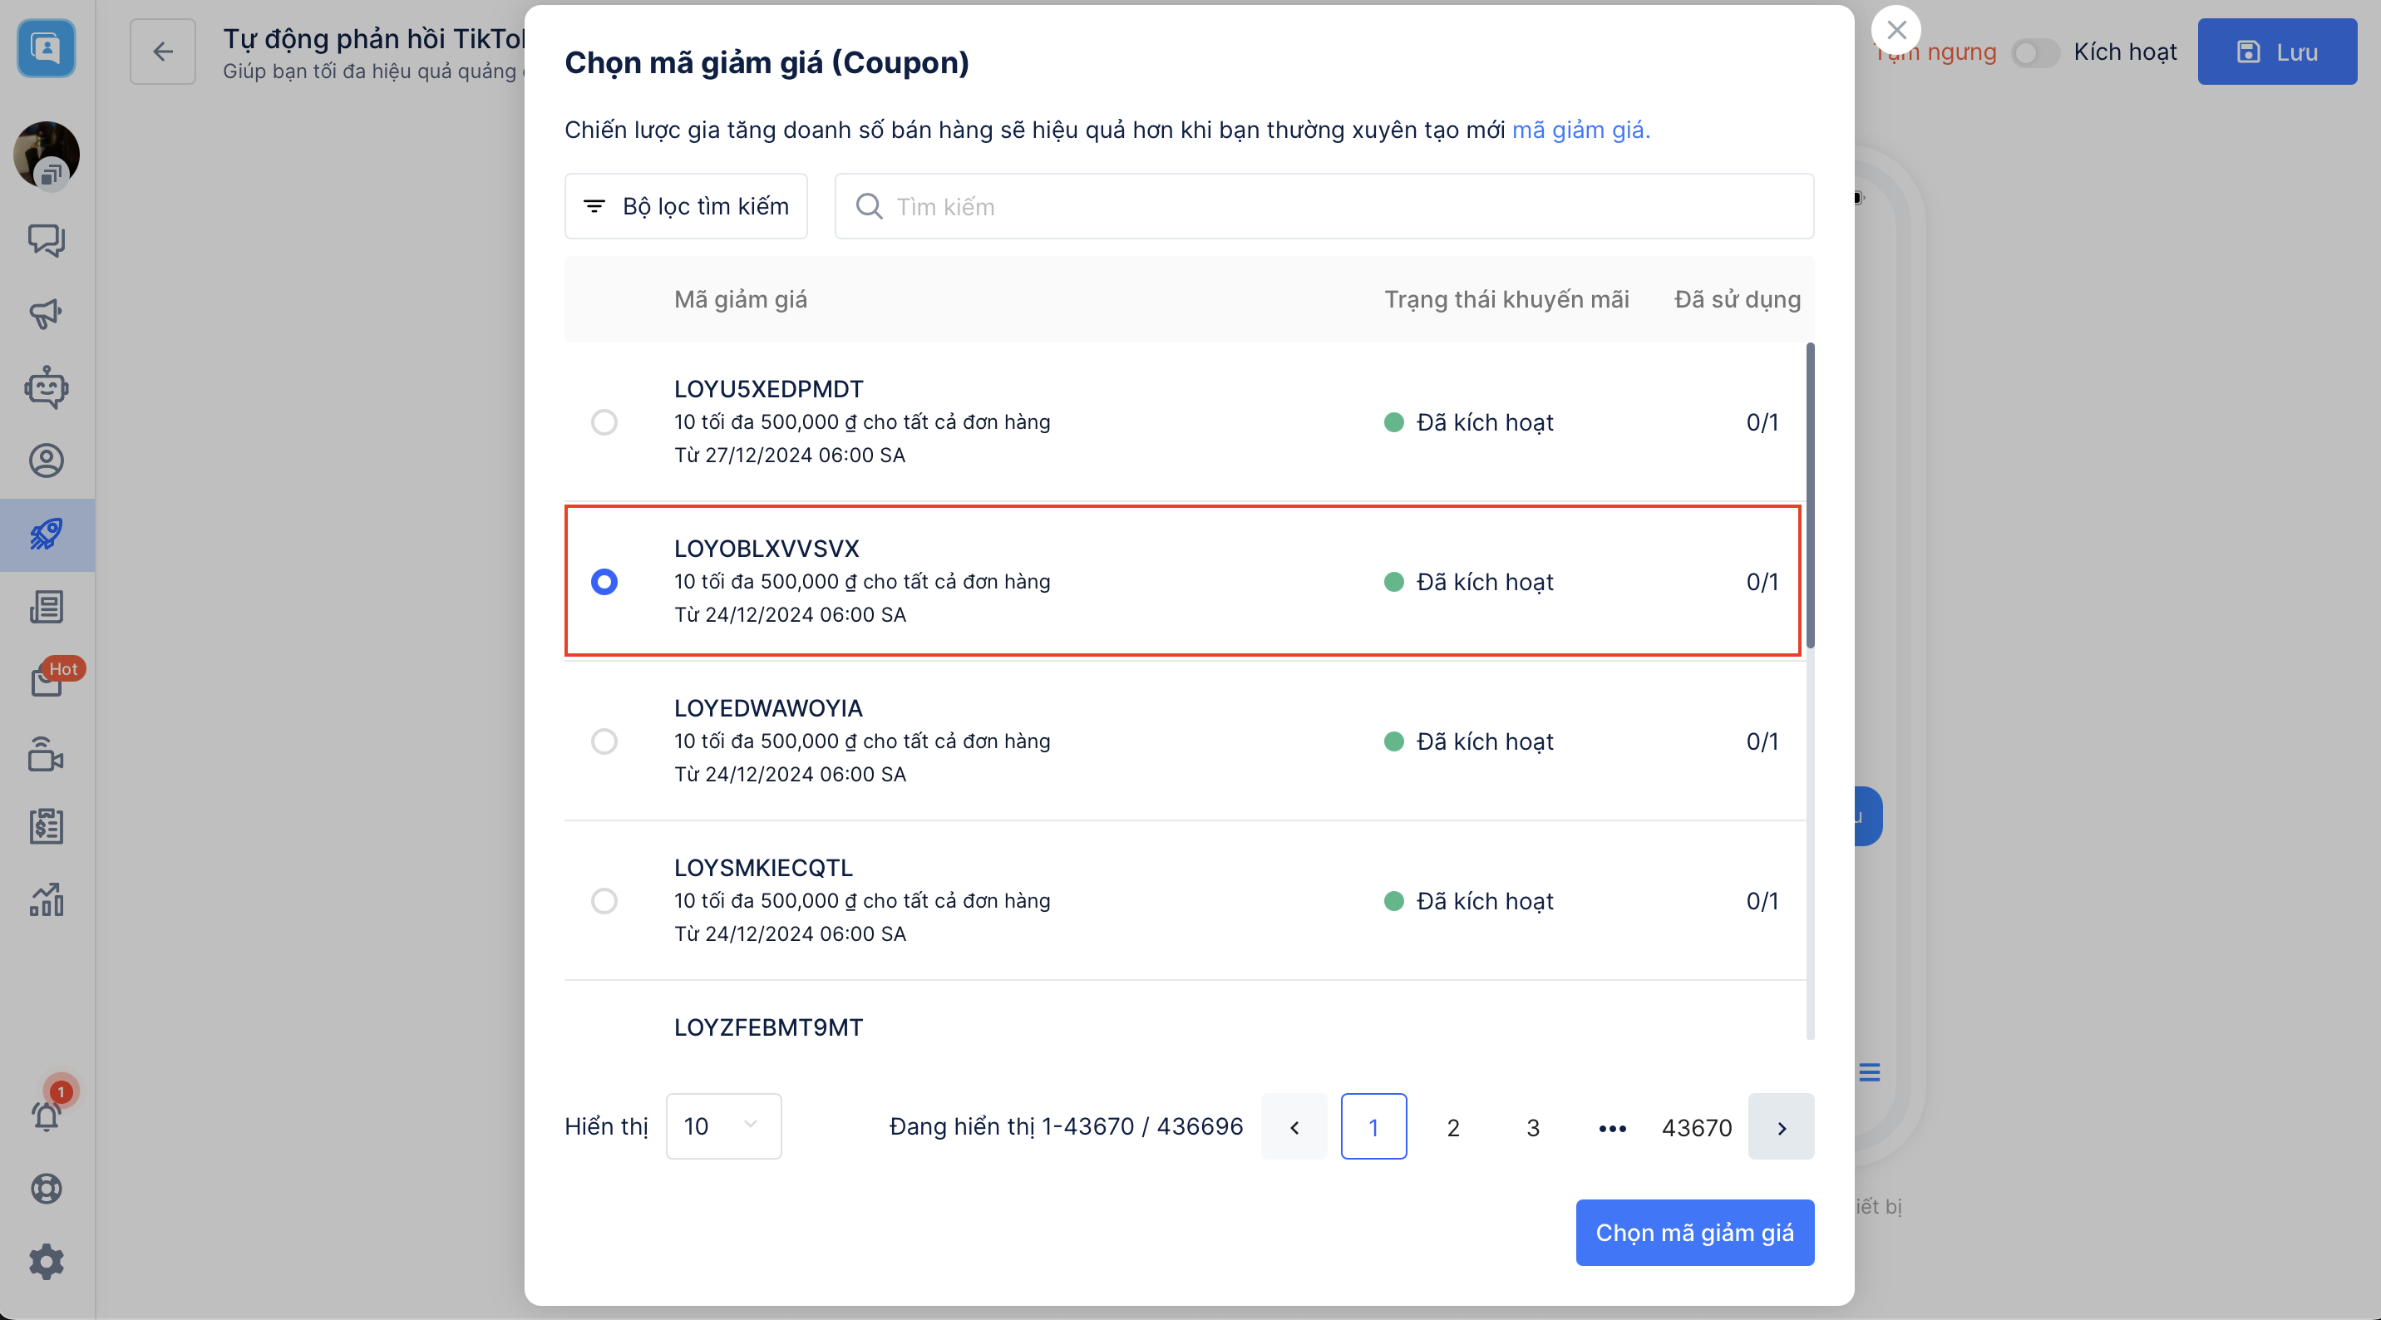Open the Bộ lọc tìm kiếm filter

pos(686,206)
